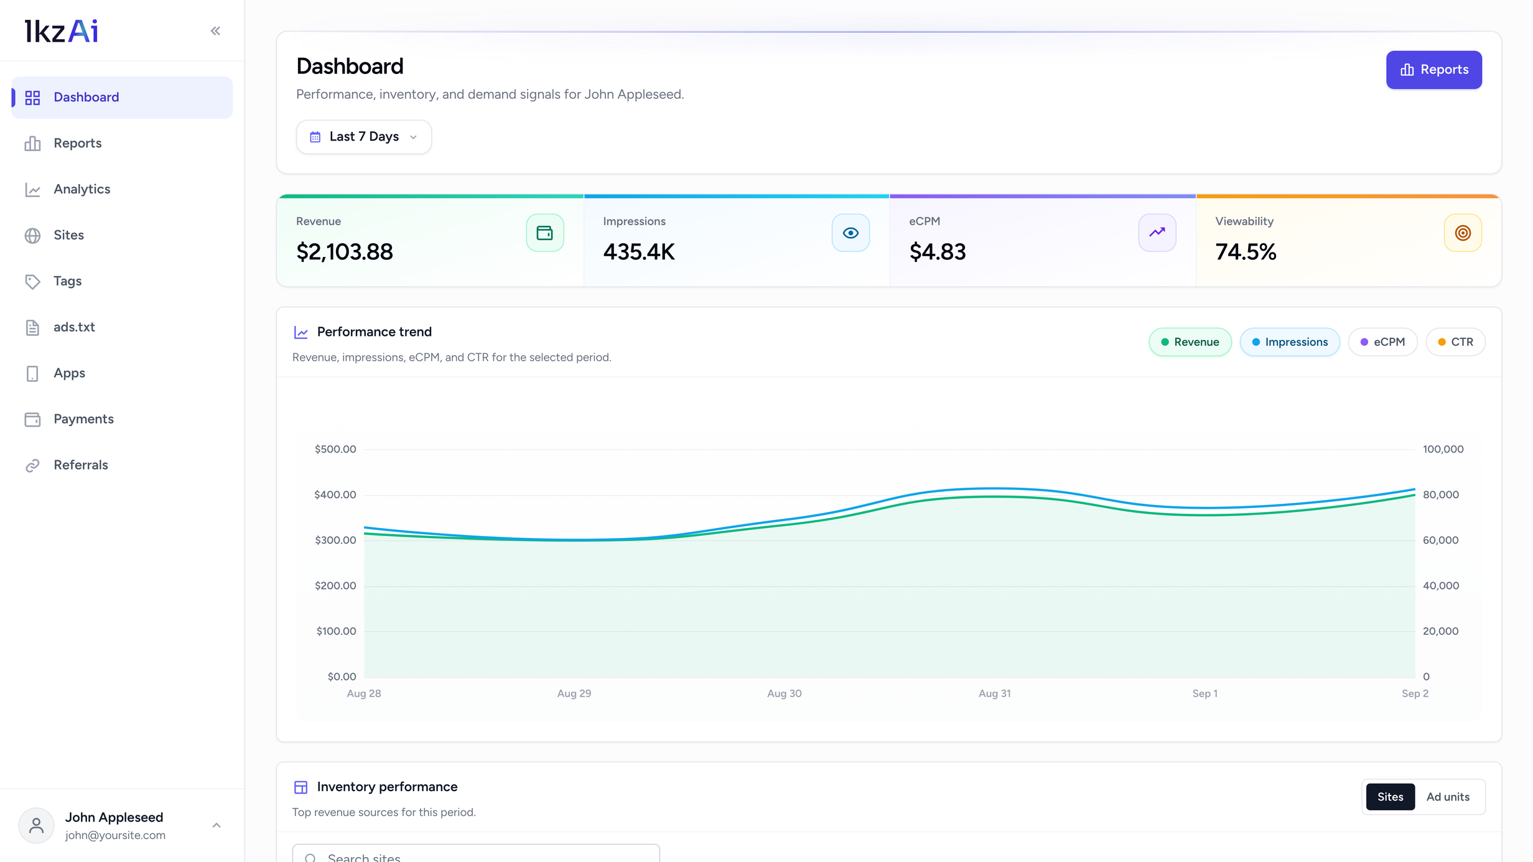This screenshot has width=1533, height=862.
Task: Click the calendar icon in date picker
Action: click(315, 137)
